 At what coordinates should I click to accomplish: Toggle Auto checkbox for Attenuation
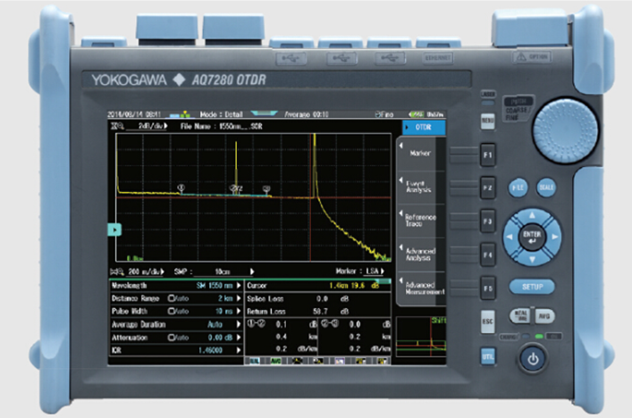(x=171, y=338)
